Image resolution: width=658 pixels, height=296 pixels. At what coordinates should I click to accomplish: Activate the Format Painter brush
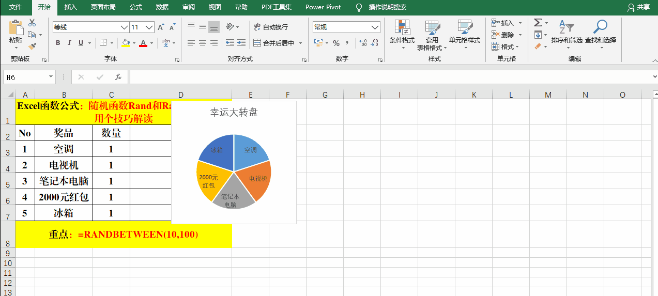[32, 46]
